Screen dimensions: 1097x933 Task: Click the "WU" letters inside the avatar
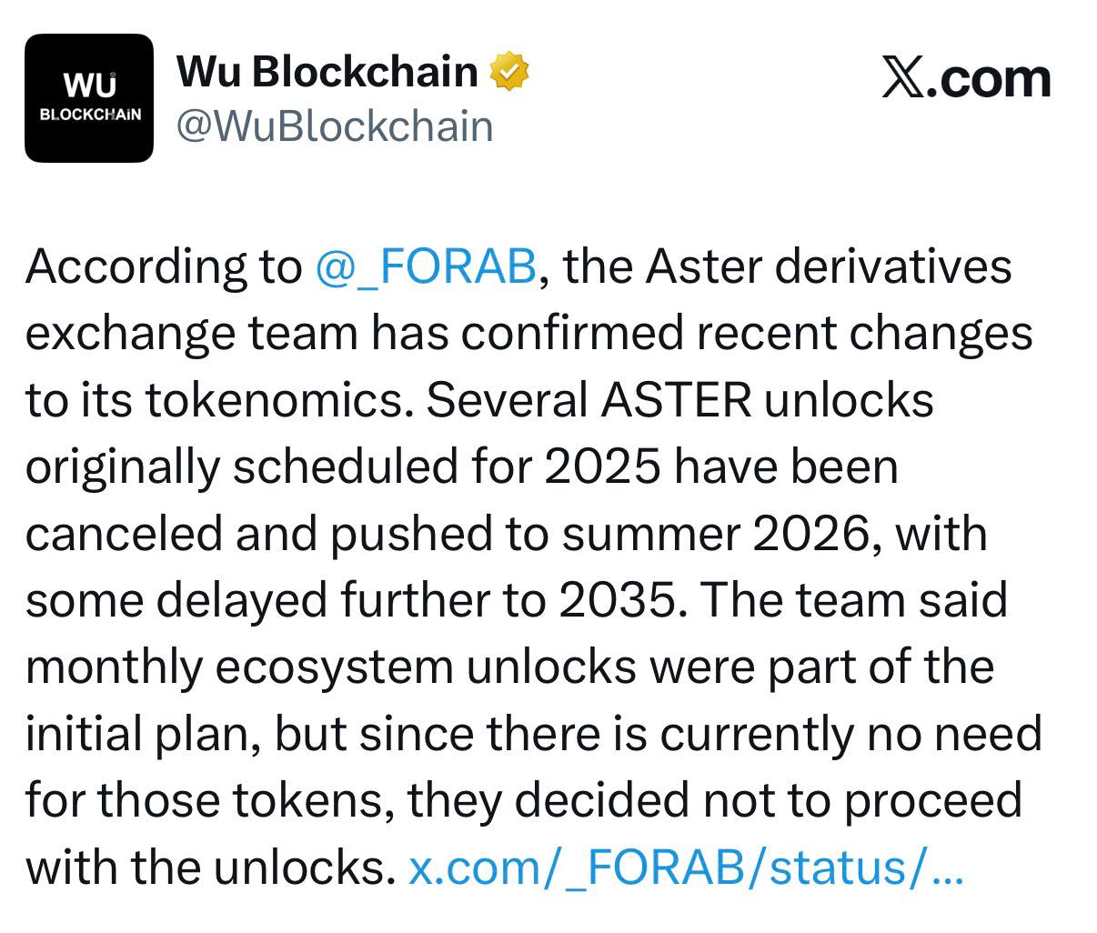pos(90,85)
